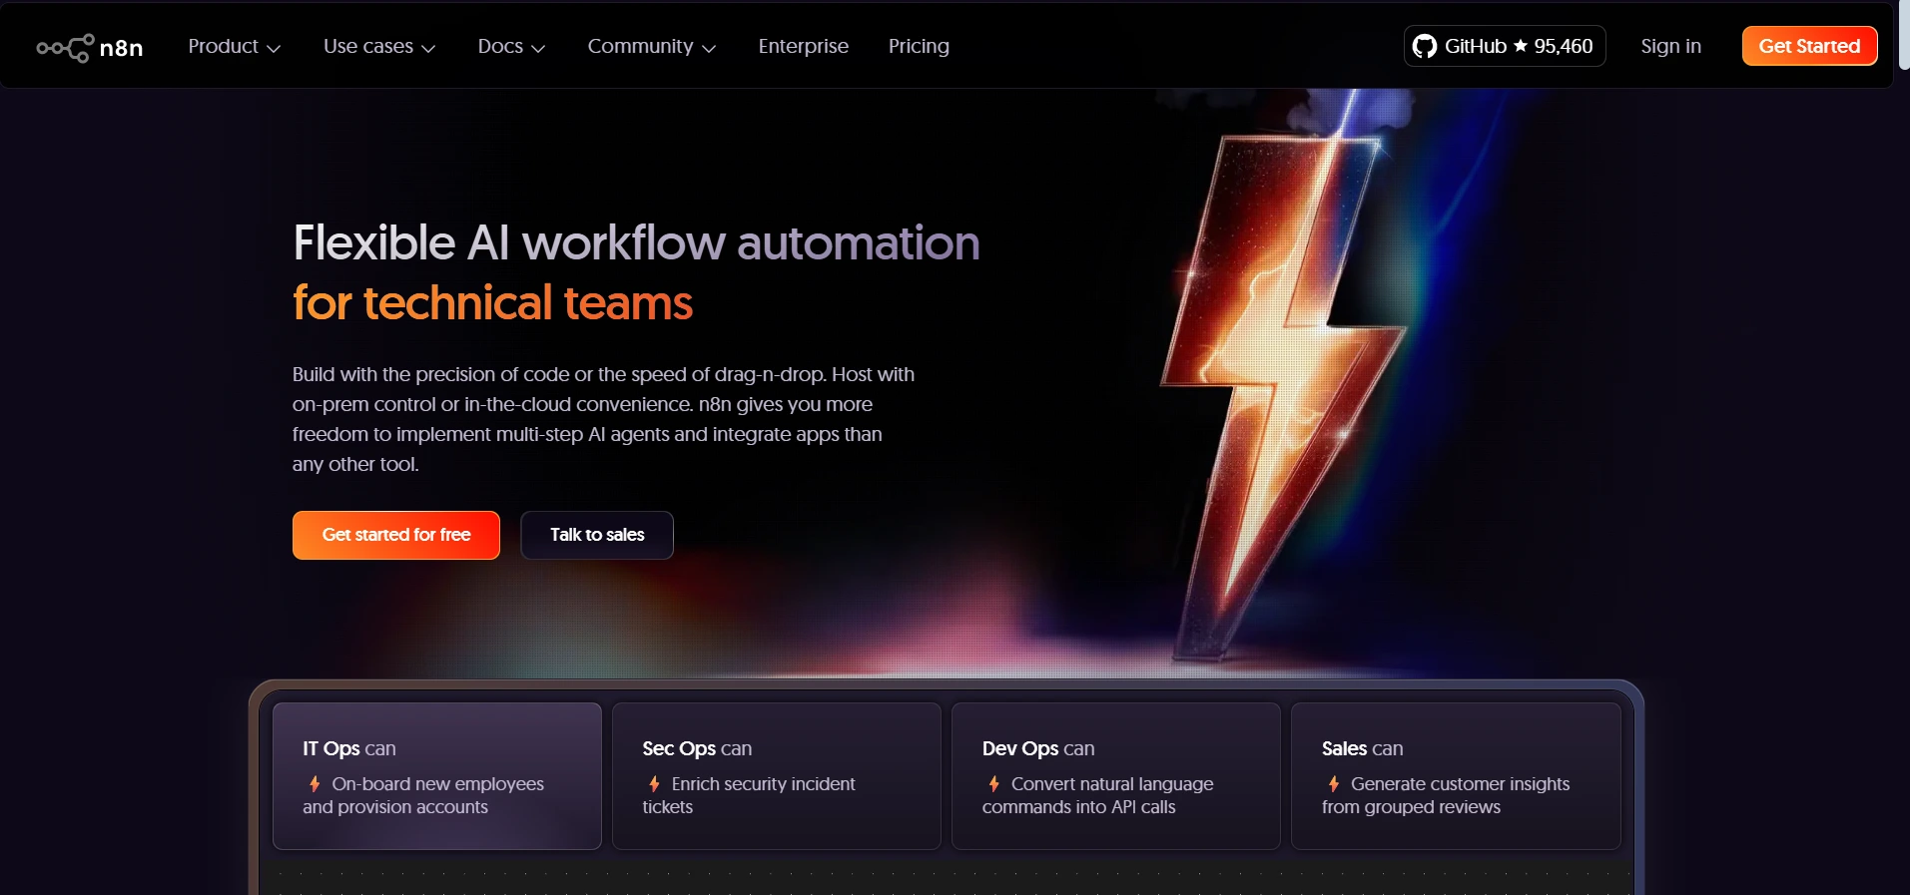Click the Sign in link
Viewport: 1910px width, 895px height.
(1670, 47)
